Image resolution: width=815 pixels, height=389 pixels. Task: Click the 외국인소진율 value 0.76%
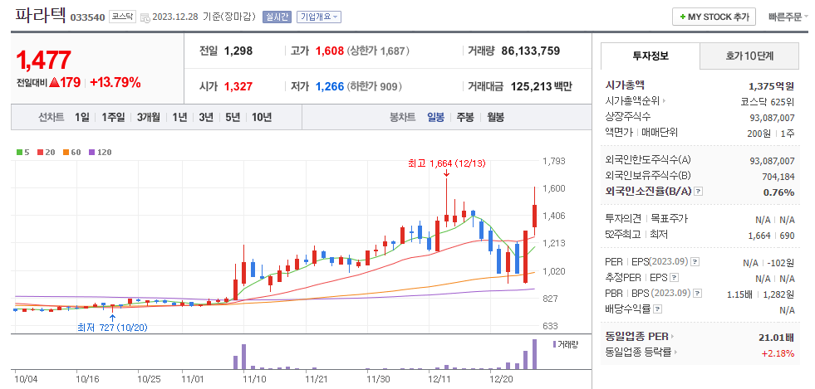pos(778,192)
